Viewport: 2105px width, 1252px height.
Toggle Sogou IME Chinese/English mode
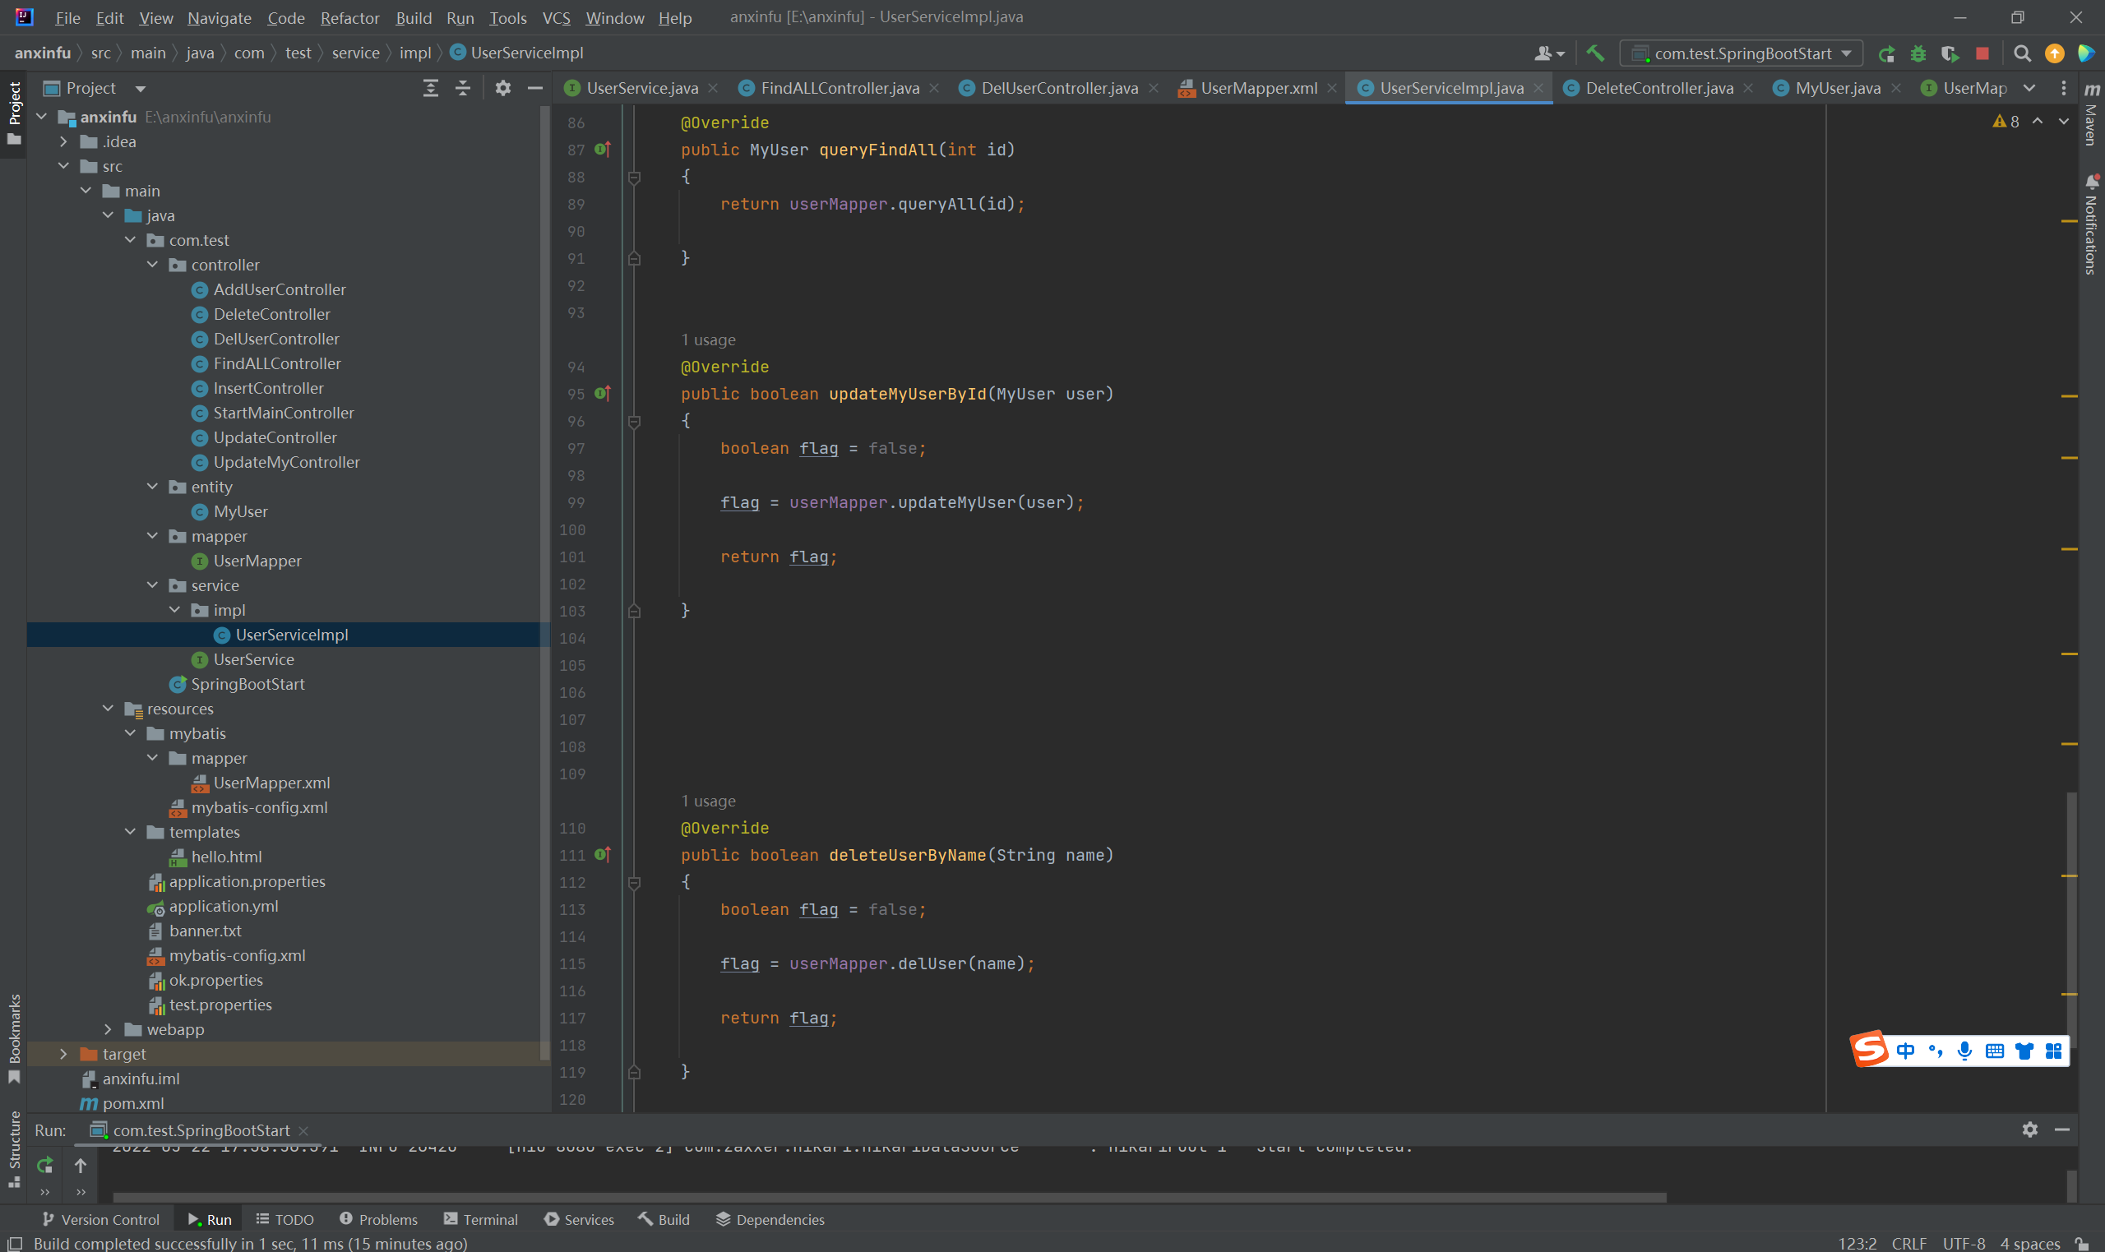click(x=1905, y=1051)
